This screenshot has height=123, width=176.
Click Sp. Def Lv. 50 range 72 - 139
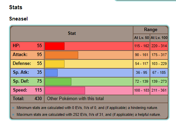pos(141,82)
